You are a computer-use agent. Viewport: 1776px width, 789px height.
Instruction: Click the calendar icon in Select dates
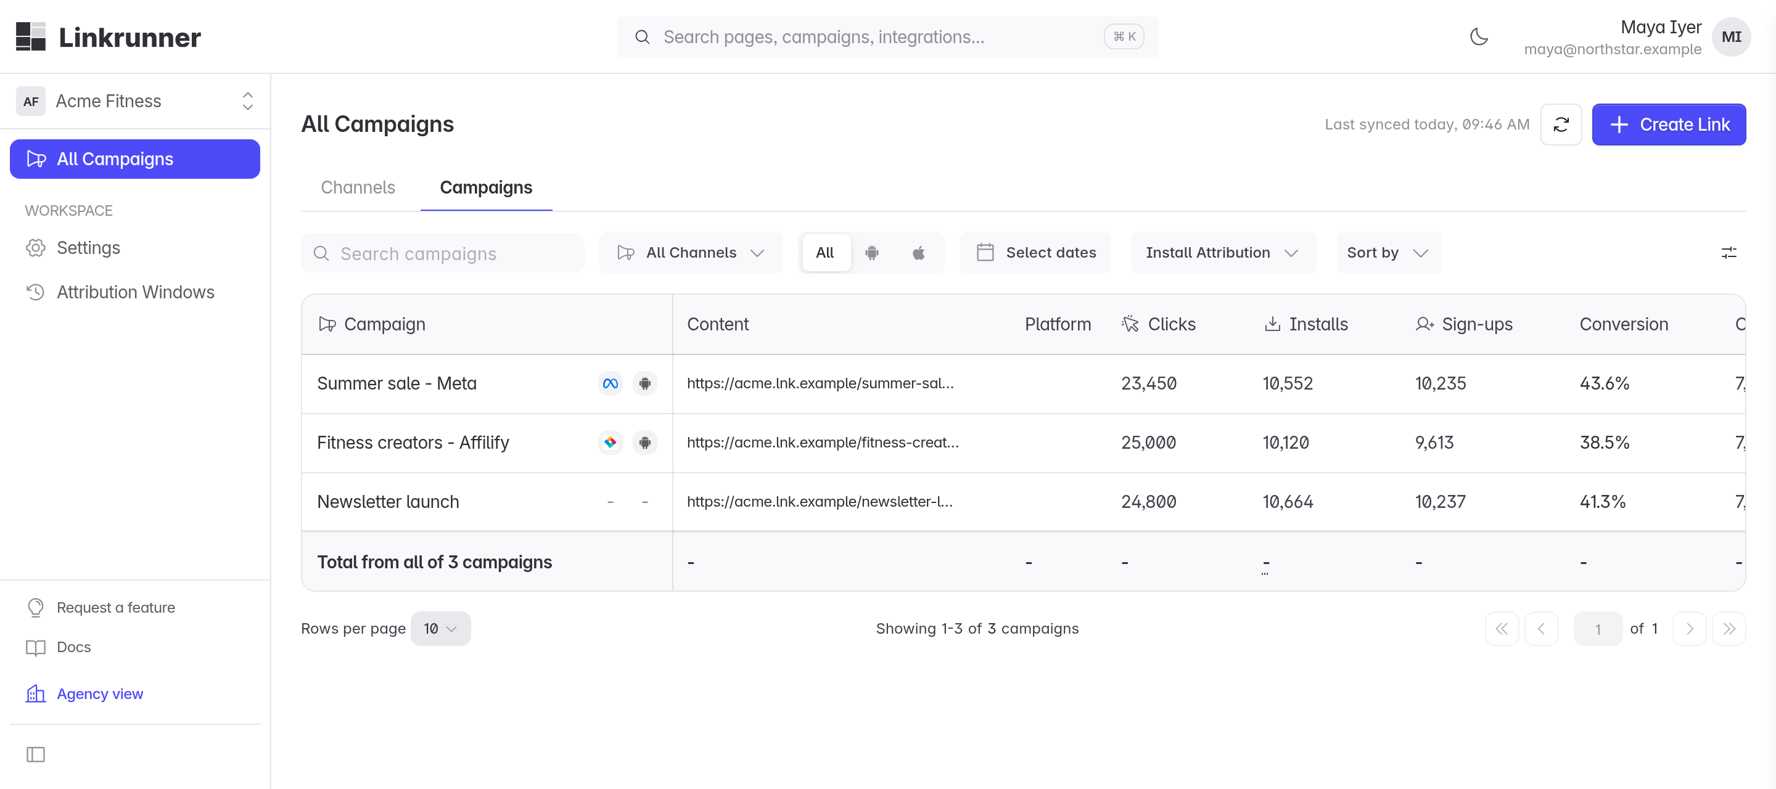tap(985, 253)
